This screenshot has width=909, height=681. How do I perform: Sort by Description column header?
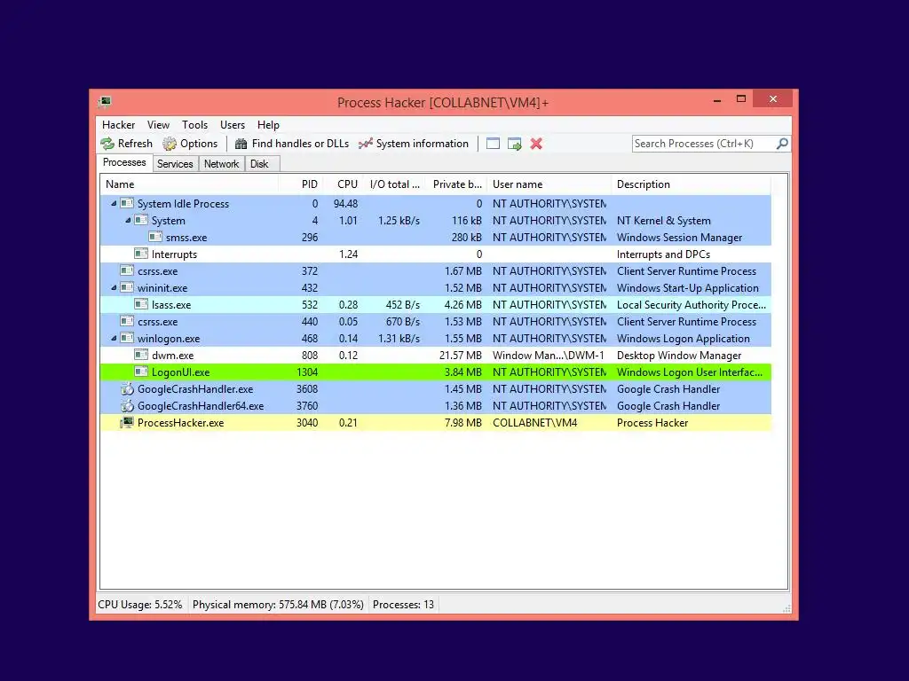click(691, 184)
